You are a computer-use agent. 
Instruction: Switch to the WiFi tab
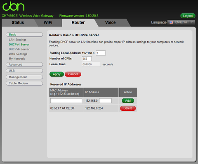click(x=48, y=22)
